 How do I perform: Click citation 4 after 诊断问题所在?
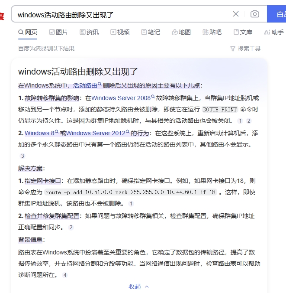click(x=65, y=275)
